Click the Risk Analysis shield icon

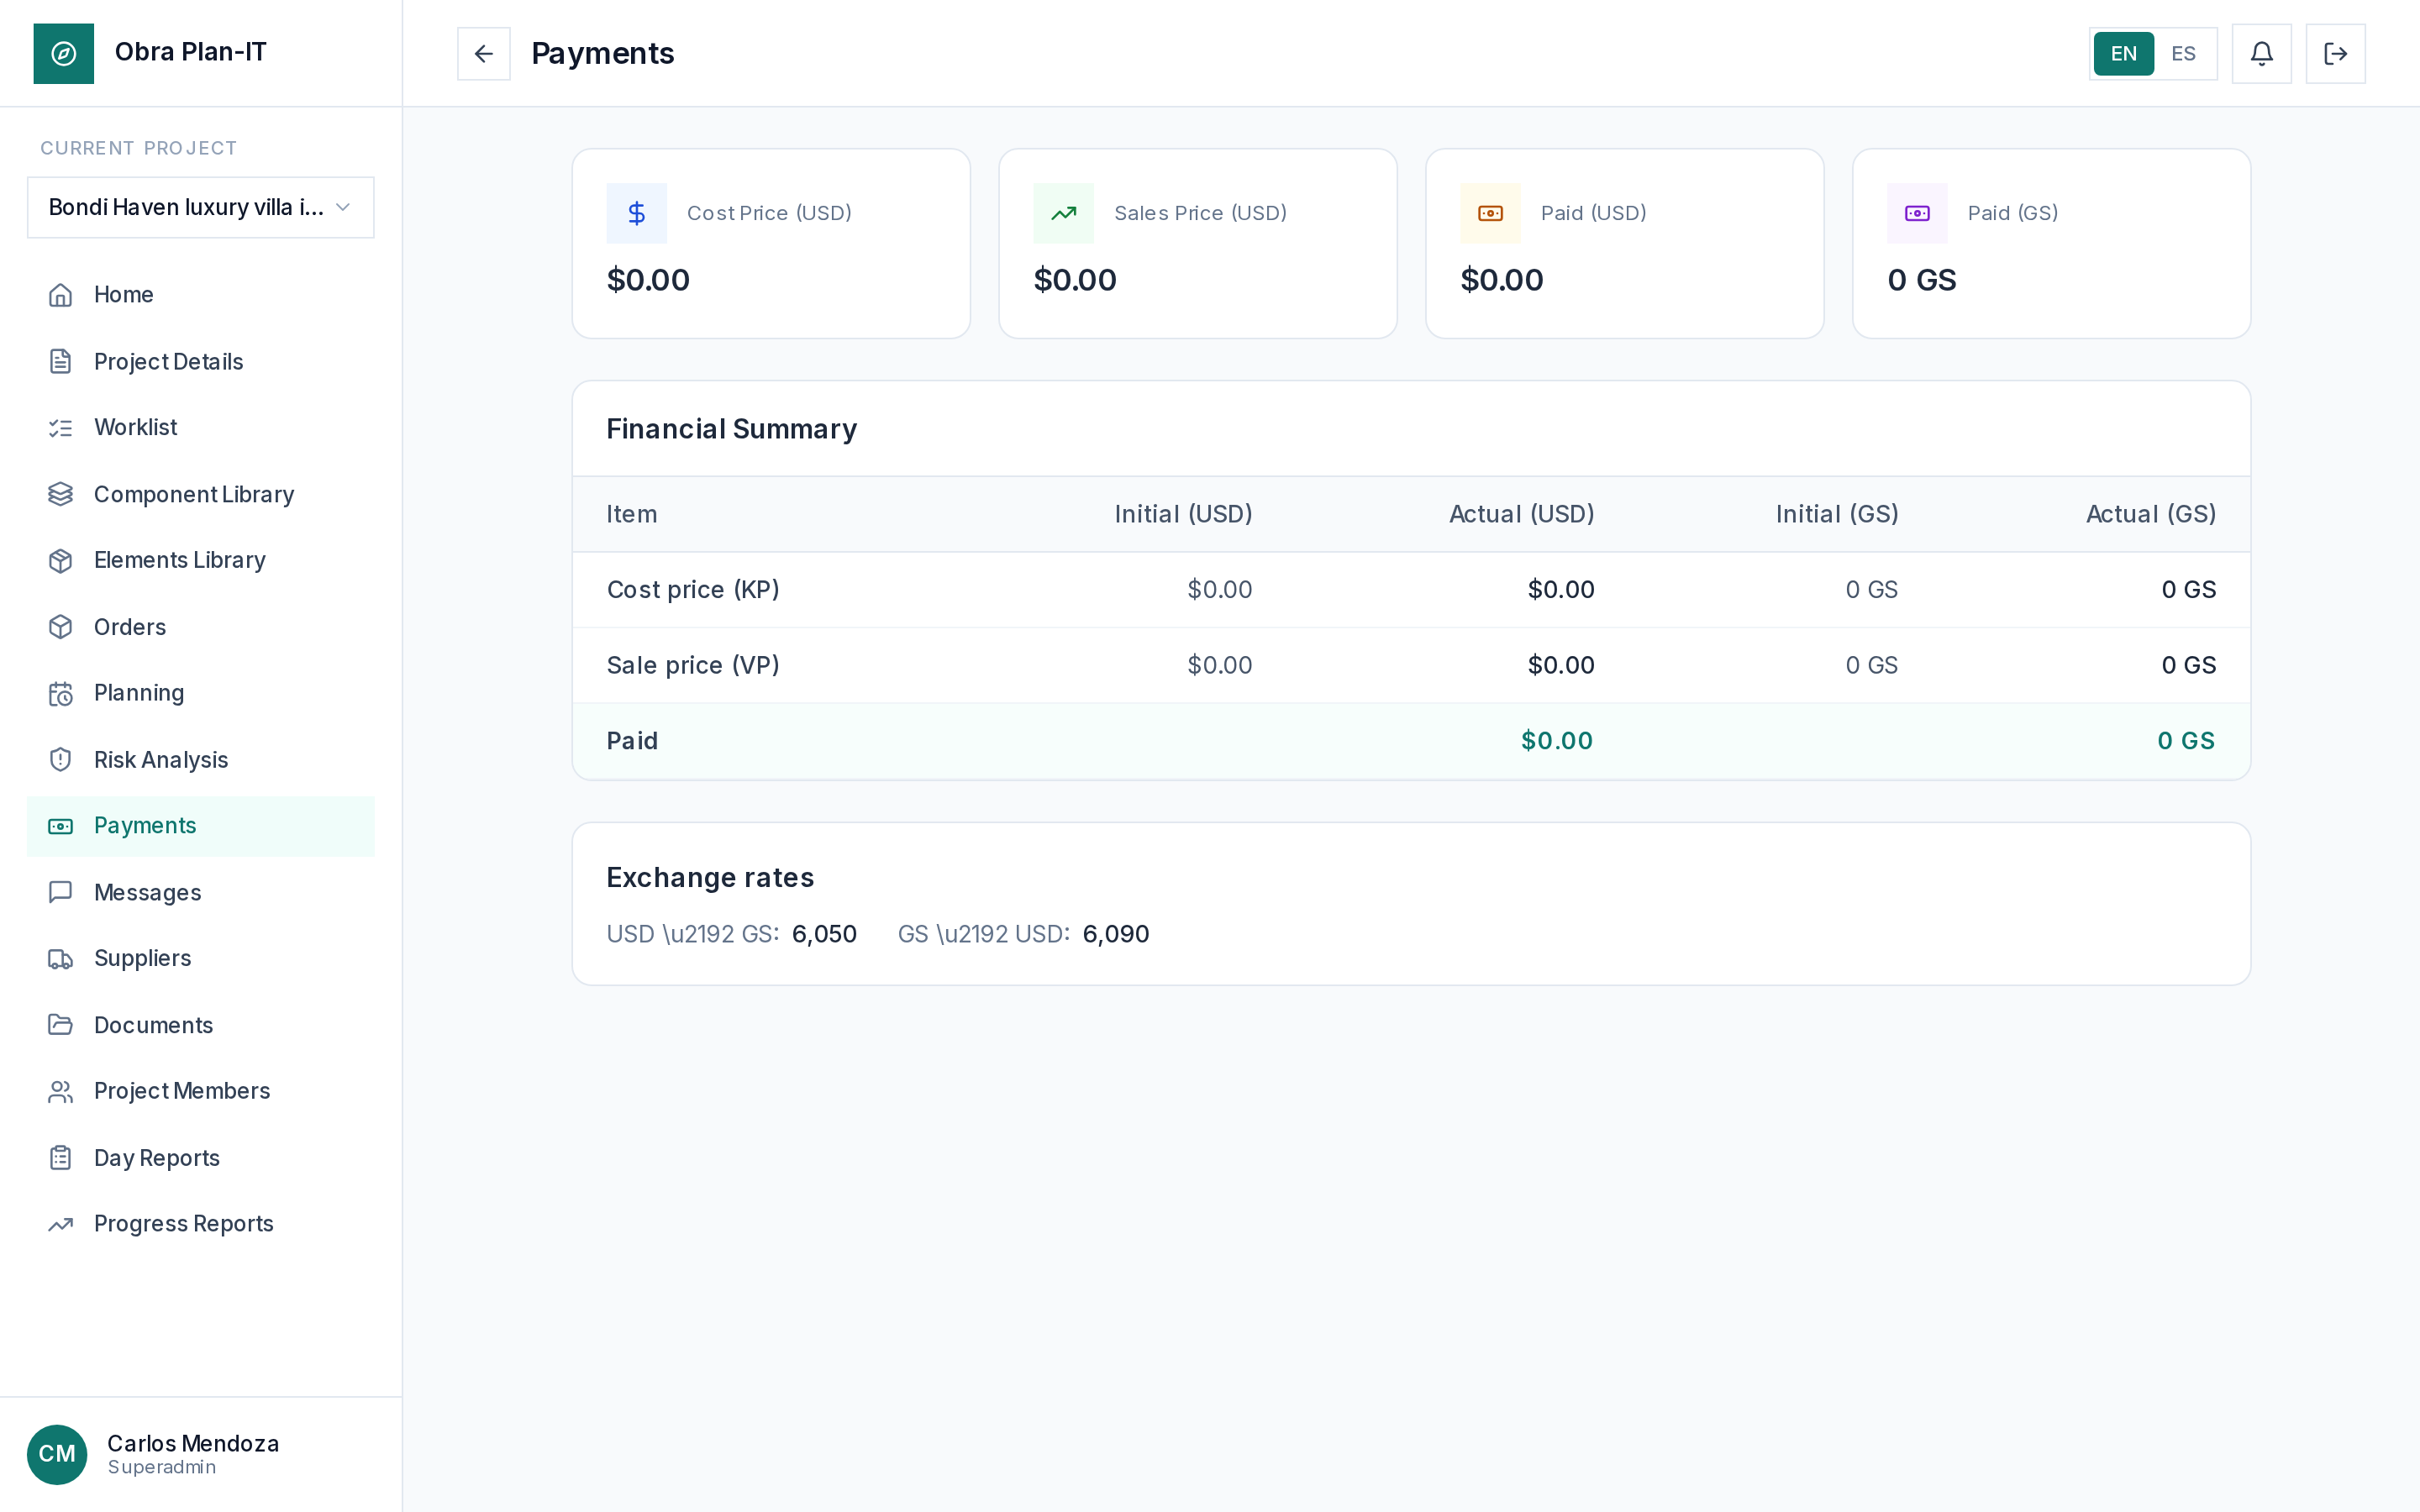pos(61,760)
